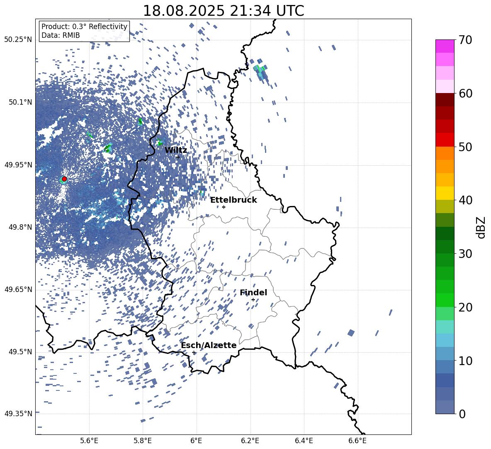Click the dBZ colorbar axis label

pos(481,227)
